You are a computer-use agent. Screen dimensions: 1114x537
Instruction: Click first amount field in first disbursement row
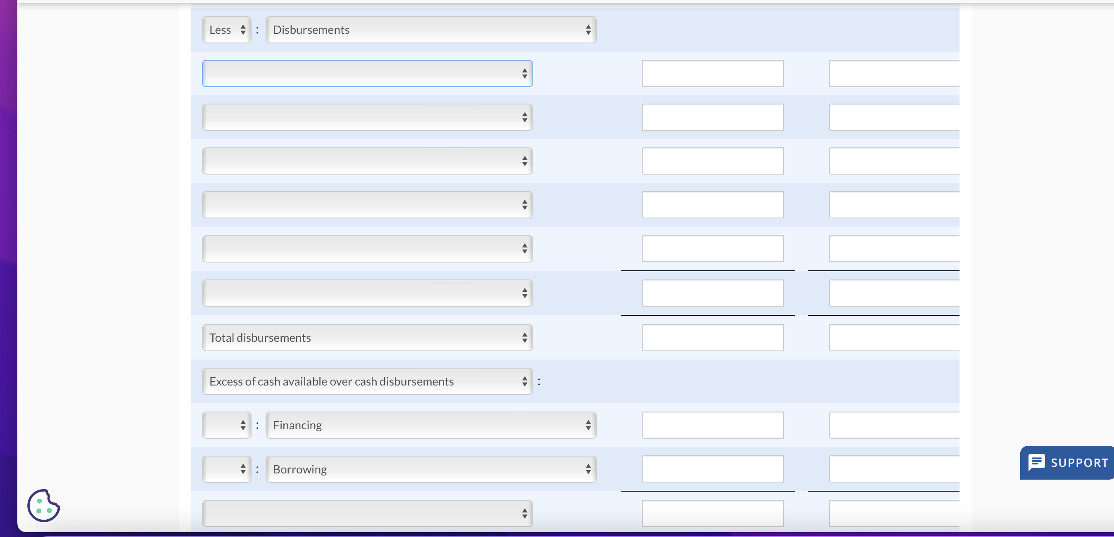(x=712, y=73)
